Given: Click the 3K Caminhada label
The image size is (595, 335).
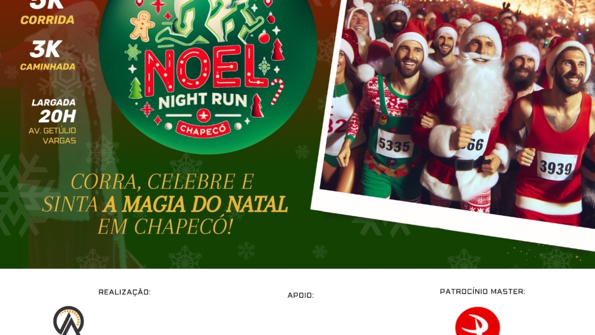Looking at the screenshot, I should point(48,56).
